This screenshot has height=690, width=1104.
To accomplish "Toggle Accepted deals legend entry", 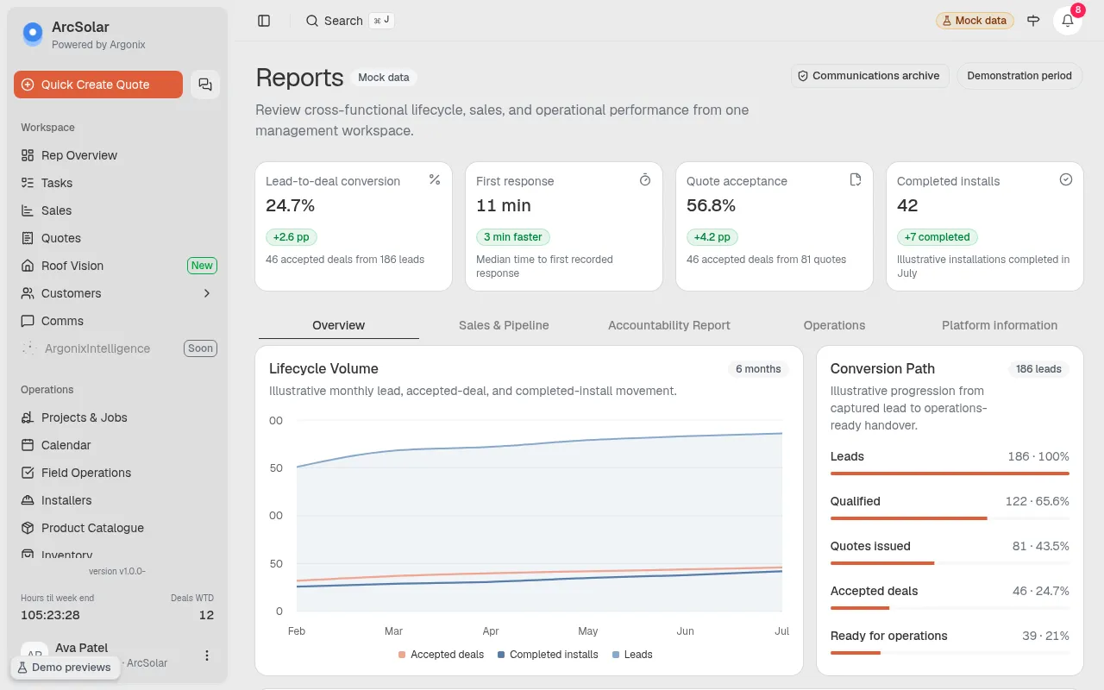I will pyautogui.click(x=441, y=655).
